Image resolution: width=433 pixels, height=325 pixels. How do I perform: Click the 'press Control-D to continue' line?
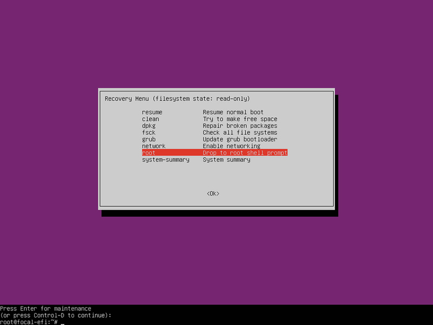click(56, 315)
